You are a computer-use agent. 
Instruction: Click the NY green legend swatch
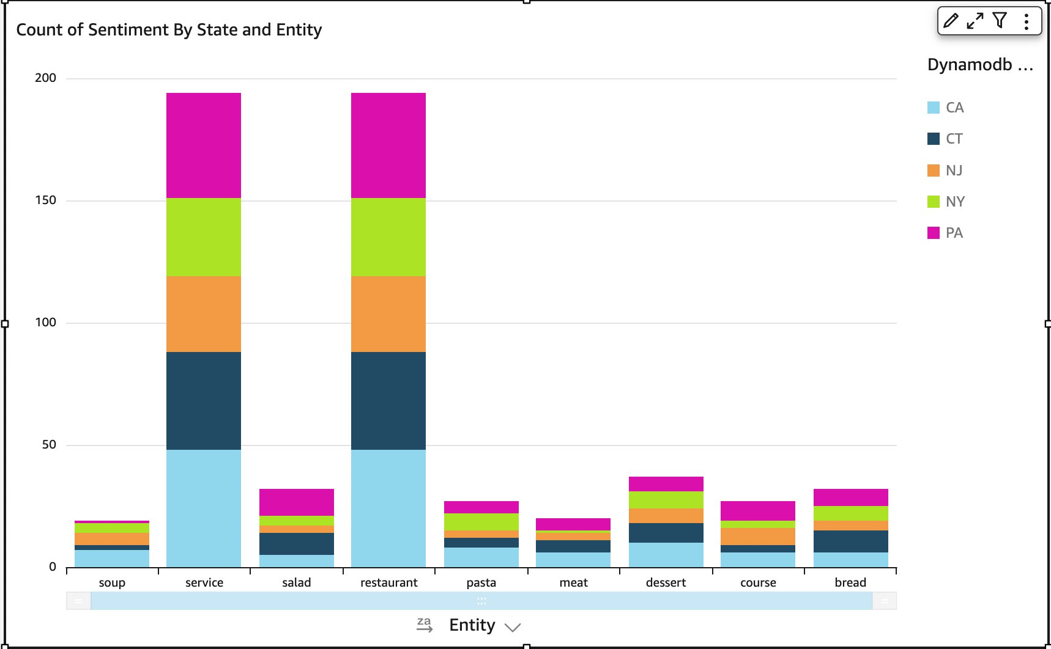click(934, 202)
